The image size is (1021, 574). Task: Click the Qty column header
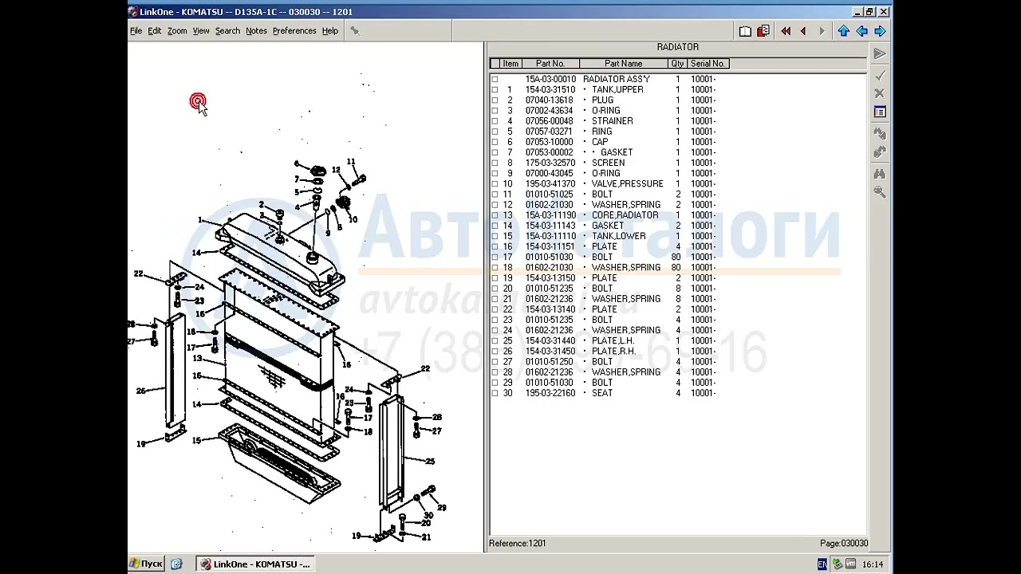pyautogui.click(x=677, y=64)
